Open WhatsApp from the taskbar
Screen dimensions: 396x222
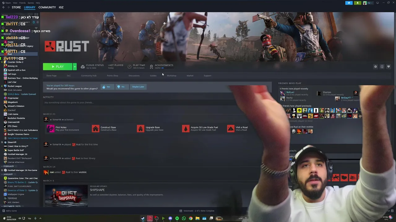(184, 218)
